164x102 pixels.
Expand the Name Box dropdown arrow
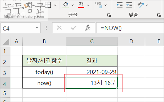37,28
